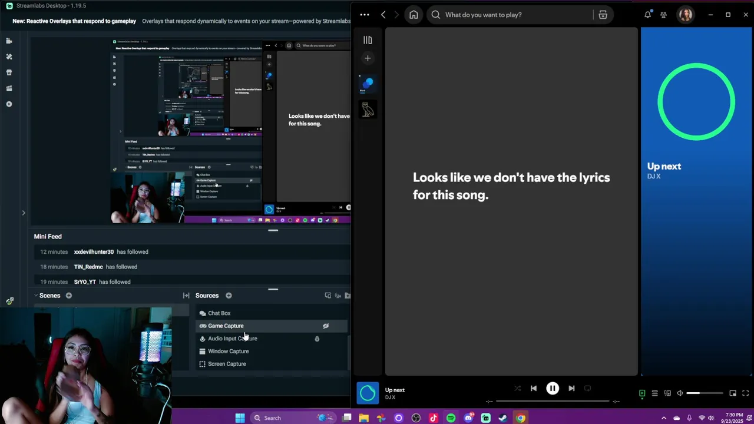Click the DJ X album art in player bar
This screenshot has width=754, height=424.
point(368,393)
